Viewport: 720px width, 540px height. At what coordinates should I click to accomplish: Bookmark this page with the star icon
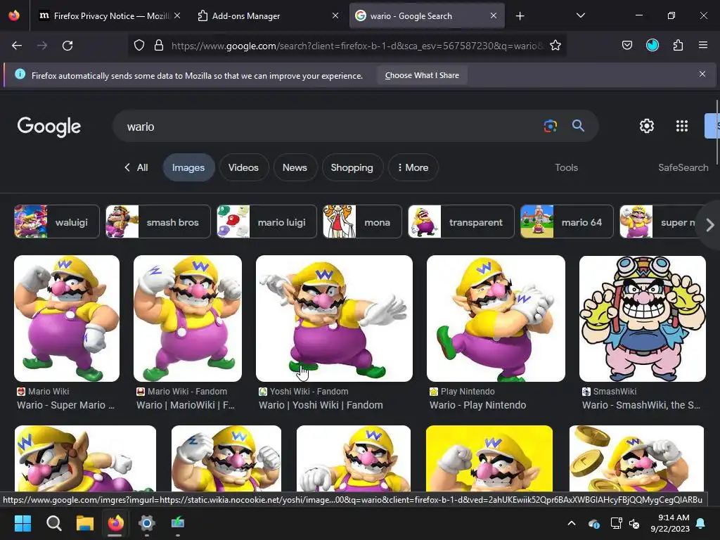[555, 46]
